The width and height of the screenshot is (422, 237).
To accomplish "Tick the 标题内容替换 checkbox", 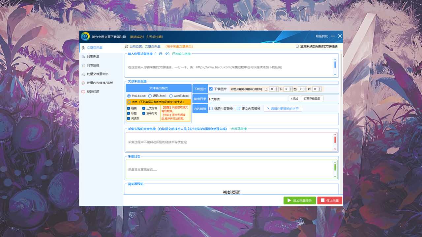I will pyautogui.click(x=211, y=109).
